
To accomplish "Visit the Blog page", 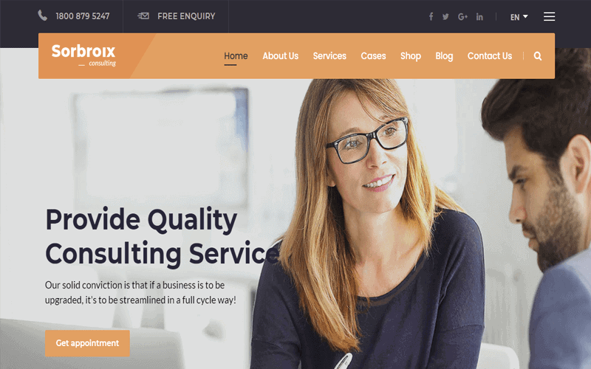I will coord(444,56).
